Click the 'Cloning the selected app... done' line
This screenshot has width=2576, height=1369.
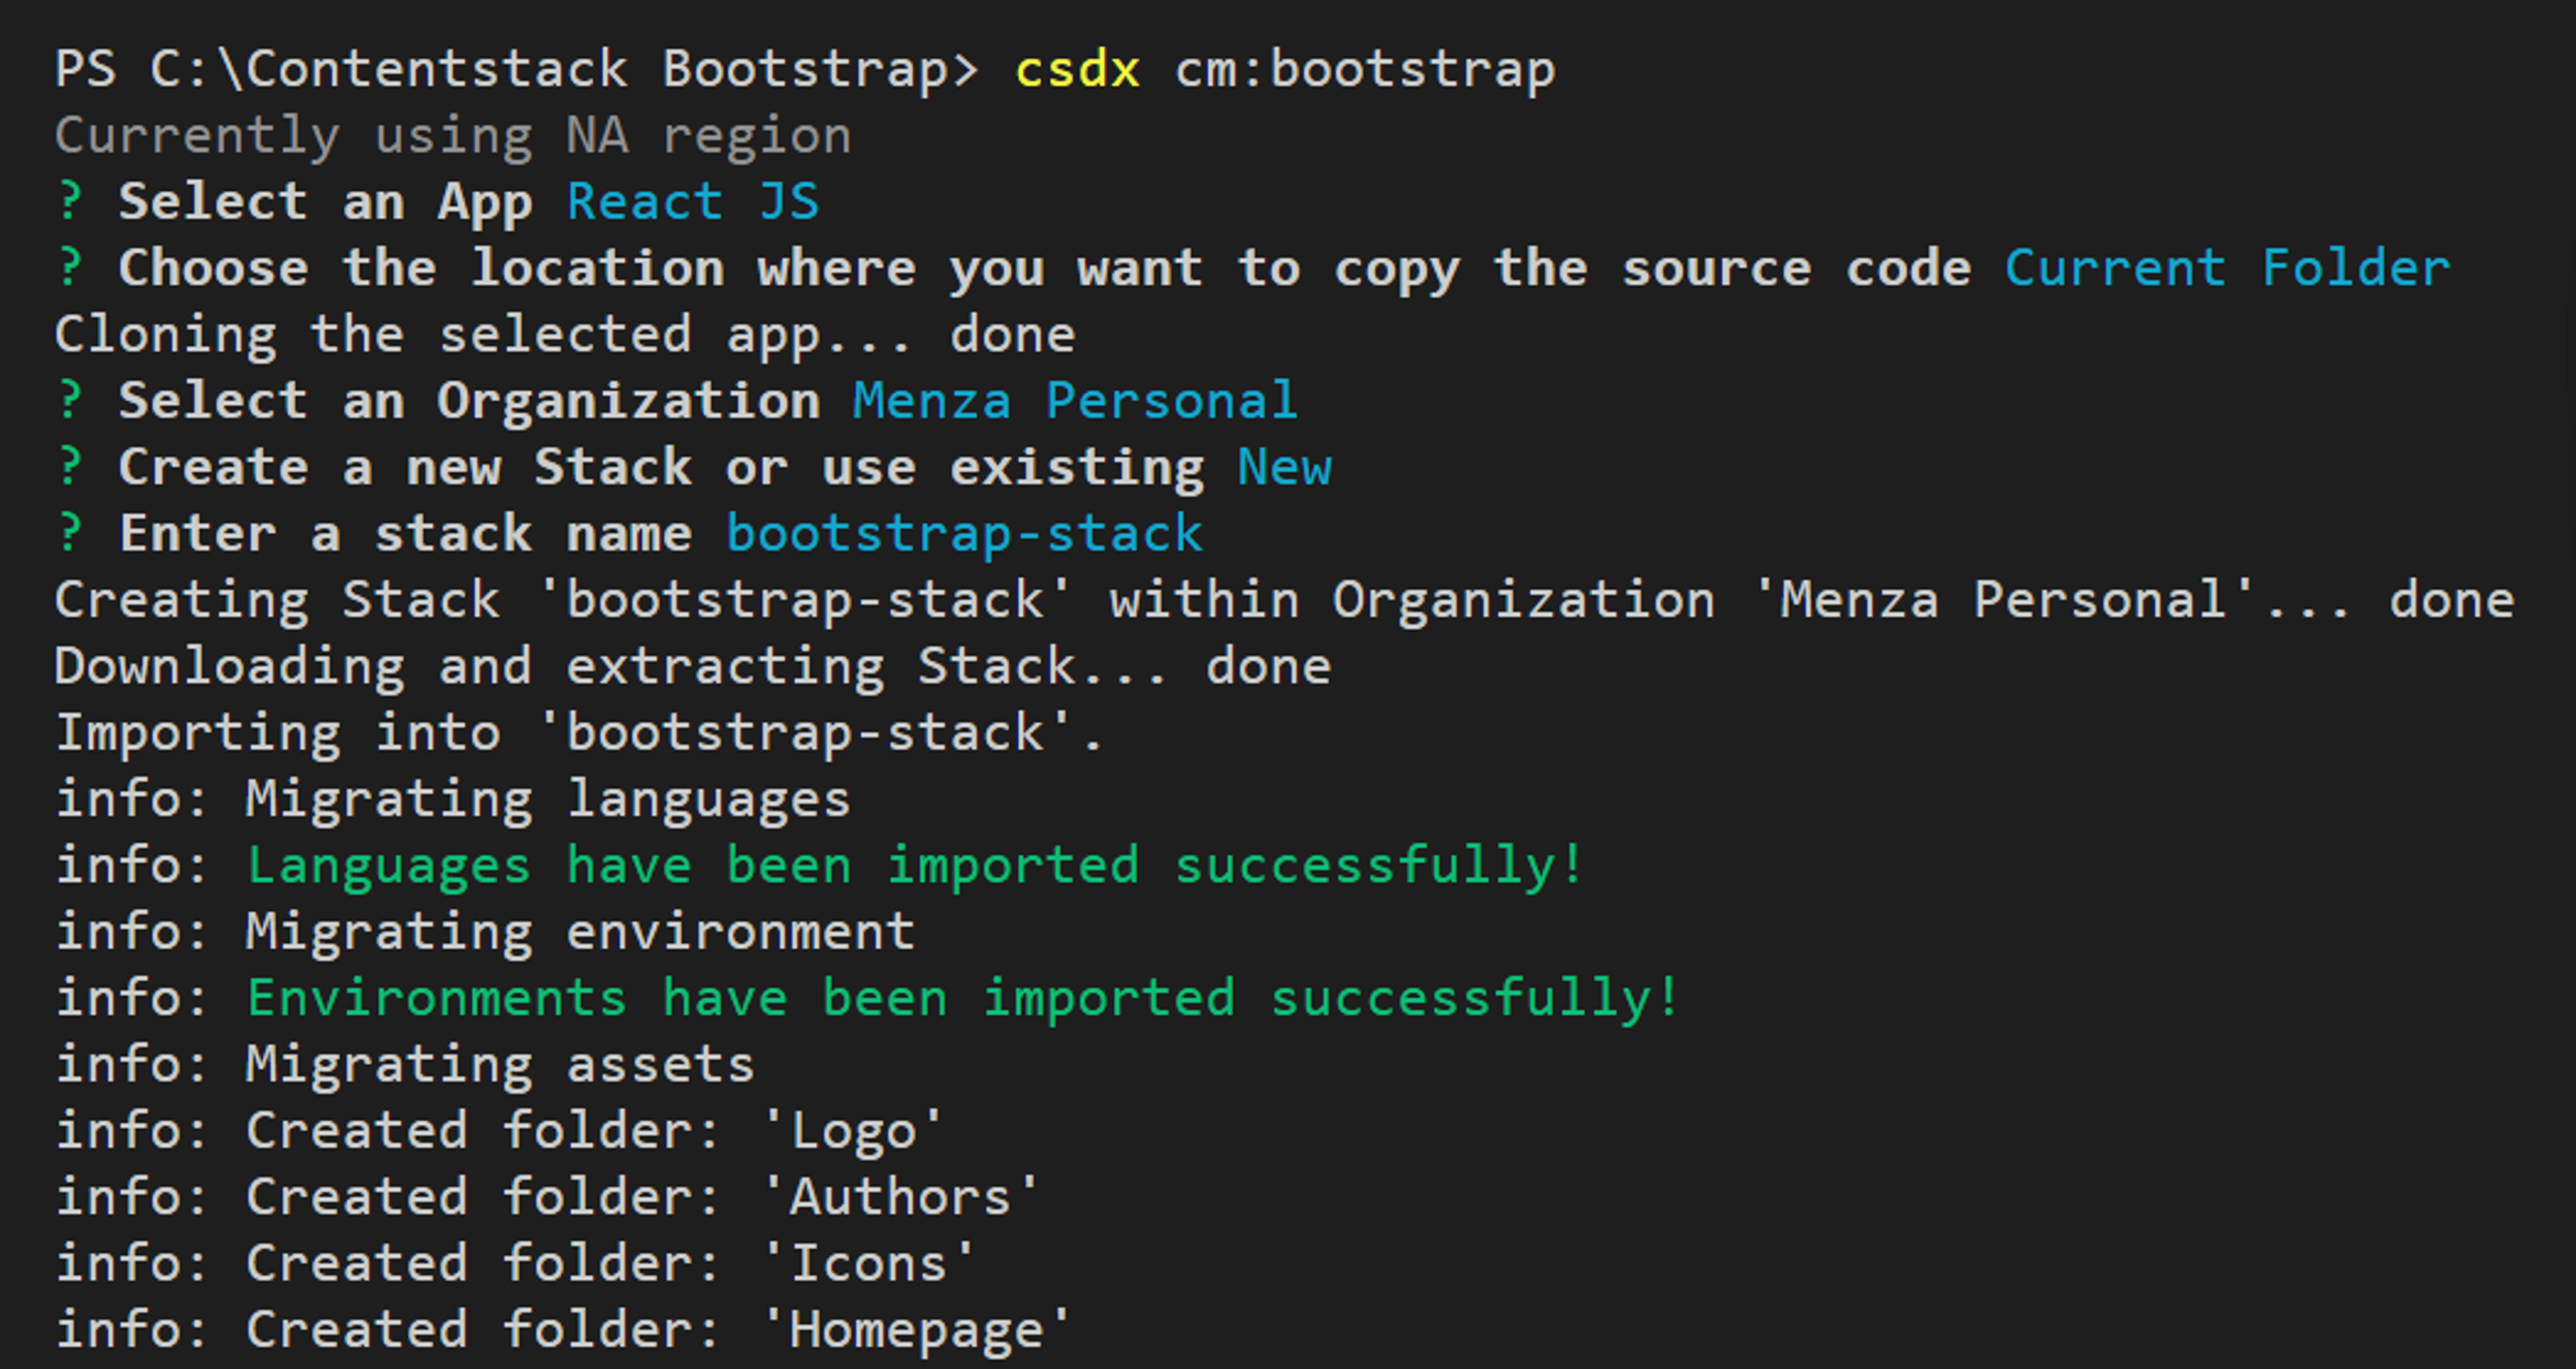[x=565, y=335]
